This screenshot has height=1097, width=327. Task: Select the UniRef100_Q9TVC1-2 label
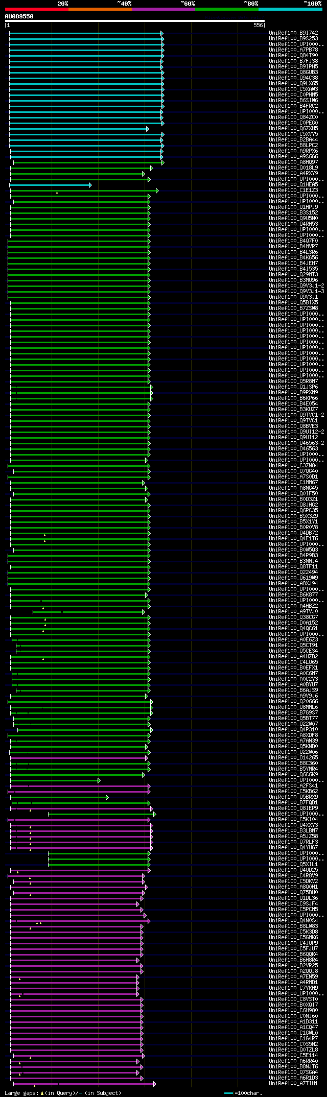click(296, 415)
